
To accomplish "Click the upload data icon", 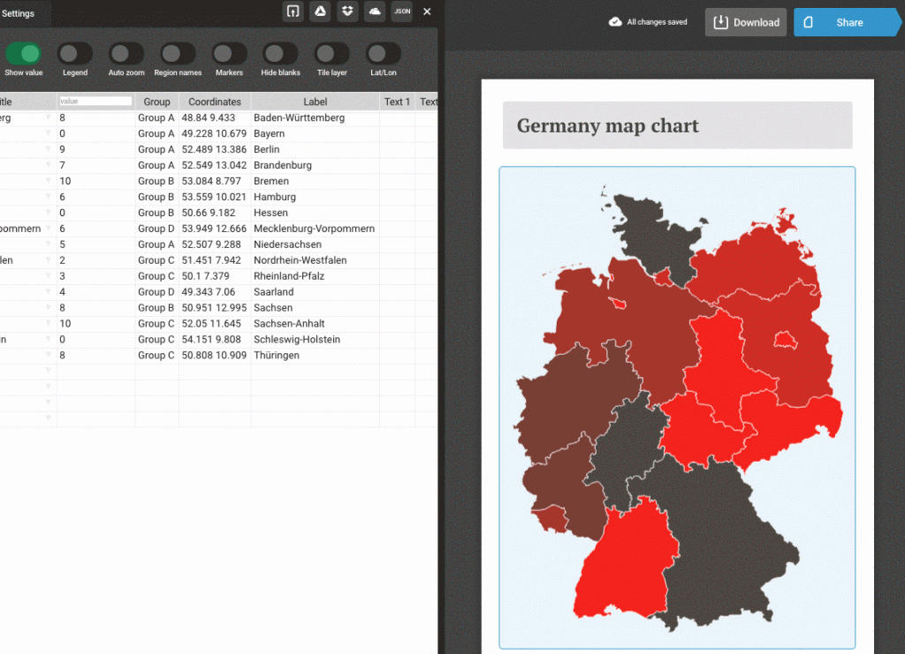I will [293, 11].
